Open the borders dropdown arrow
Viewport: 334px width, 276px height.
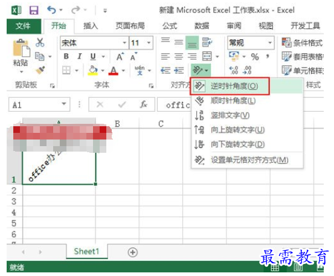pos(77,71)
